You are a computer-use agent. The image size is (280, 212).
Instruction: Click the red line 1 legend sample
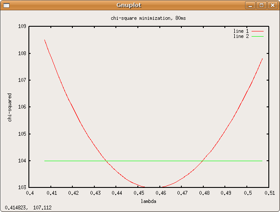tap(258, 31)
